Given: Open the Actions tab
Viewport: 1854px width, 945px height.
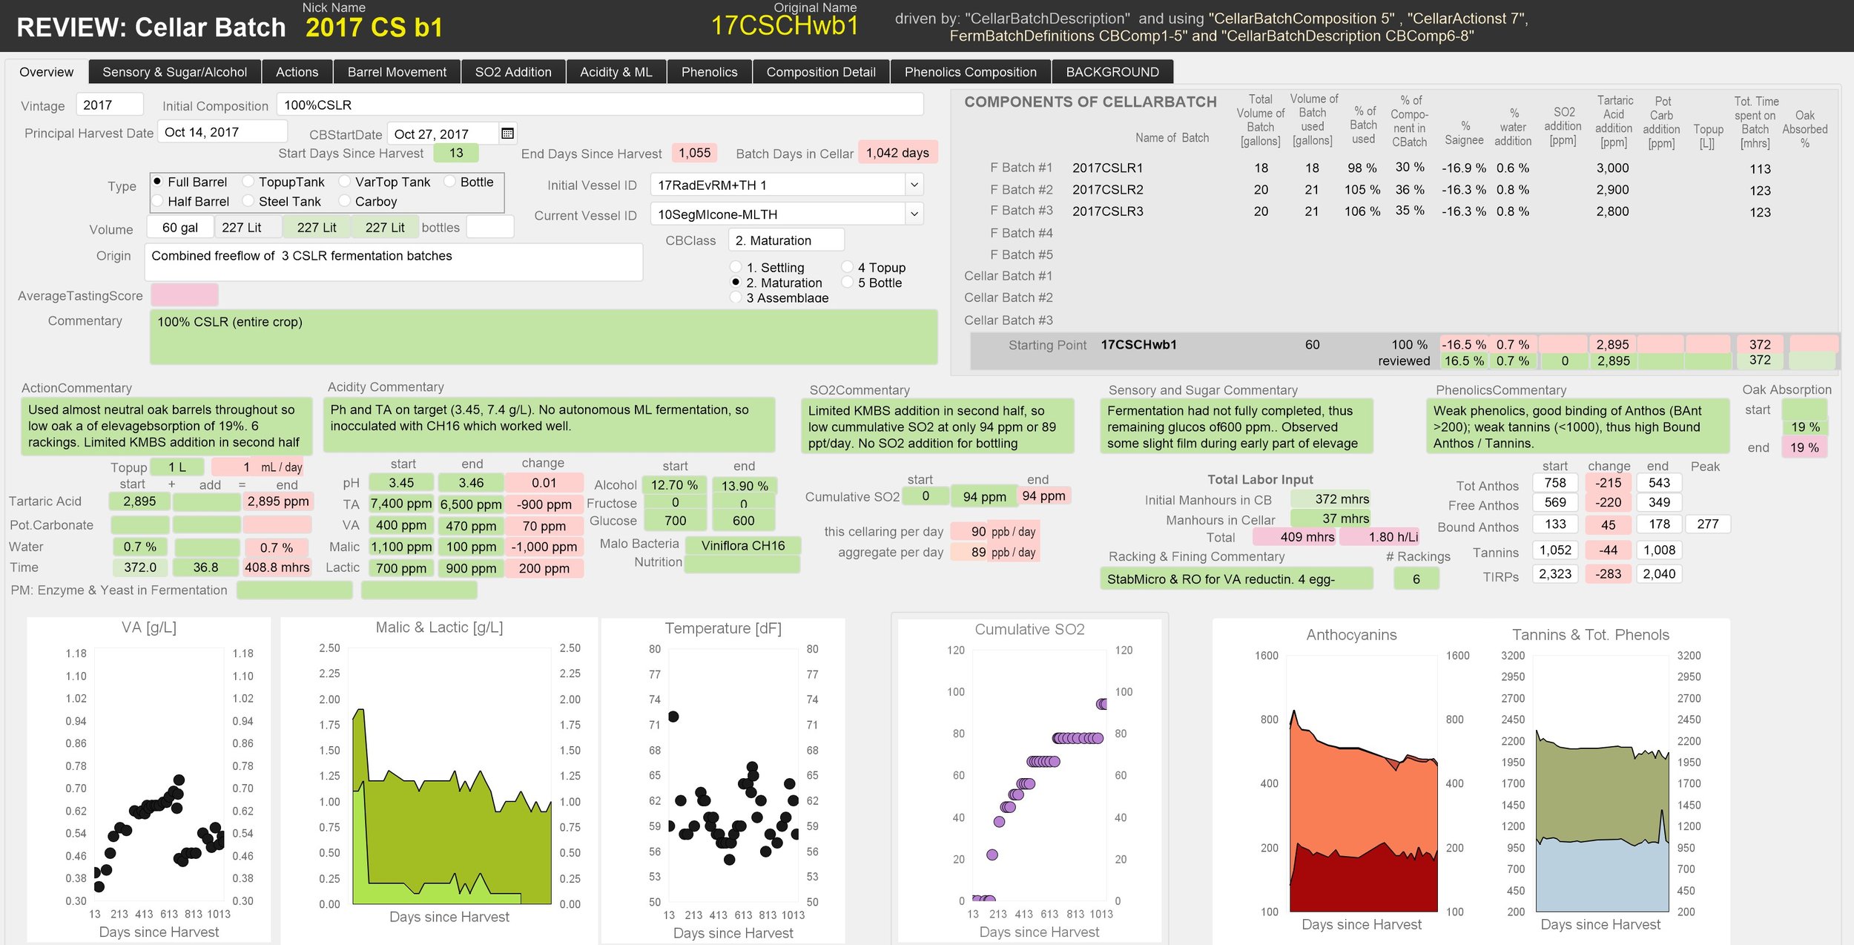Looking at the screenshot, I should [297, 72].
